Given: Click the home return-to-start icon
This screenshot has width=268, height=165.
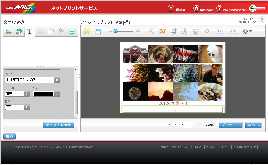Looking at the screenshot, I should coord(196,8).
